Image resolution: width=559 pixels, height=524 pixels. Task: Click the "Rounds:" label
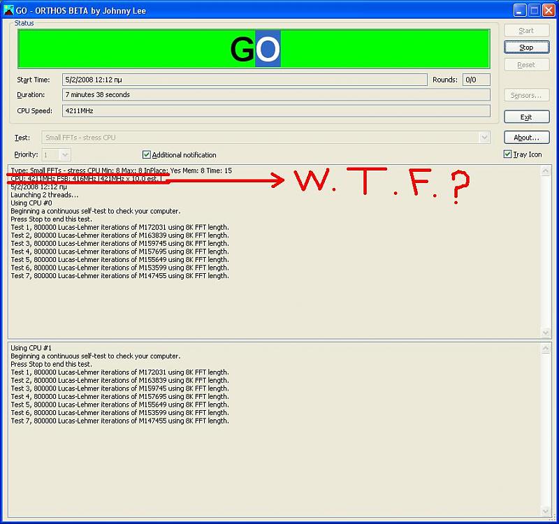pos(445,80)
